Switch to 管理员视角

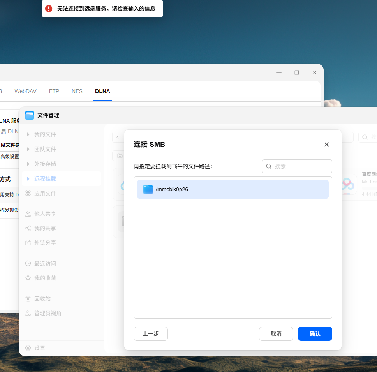coord(48,313)
